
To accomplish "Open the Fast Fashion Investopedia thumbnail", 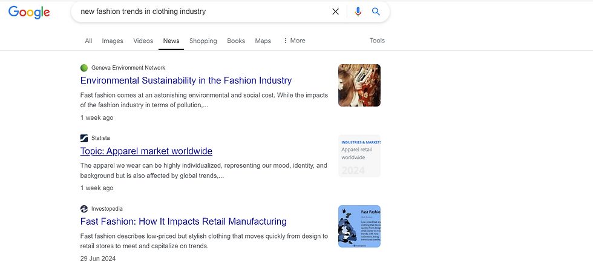I will pos(359,226).
